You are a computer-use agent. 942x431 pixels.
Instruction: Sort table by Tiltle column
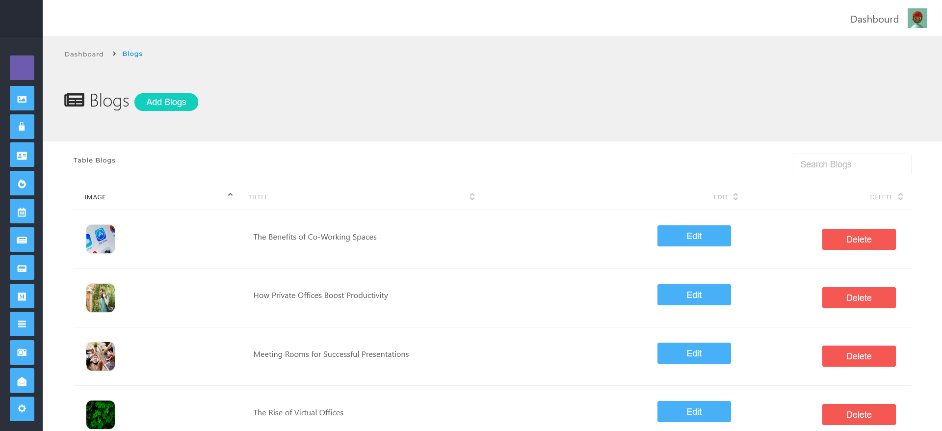tap(258, 197)
